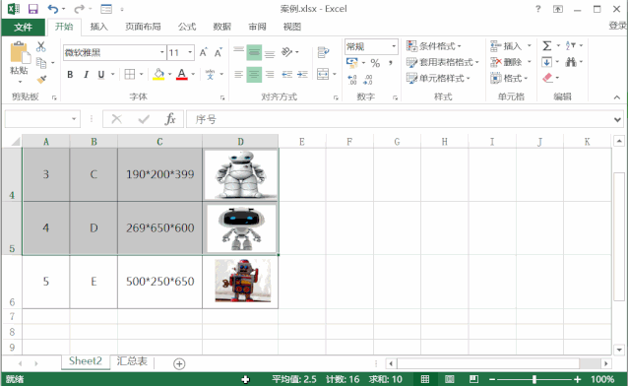
Task: Increase font size with larger A
Action: pyautogui.click(x=204, y=52)
